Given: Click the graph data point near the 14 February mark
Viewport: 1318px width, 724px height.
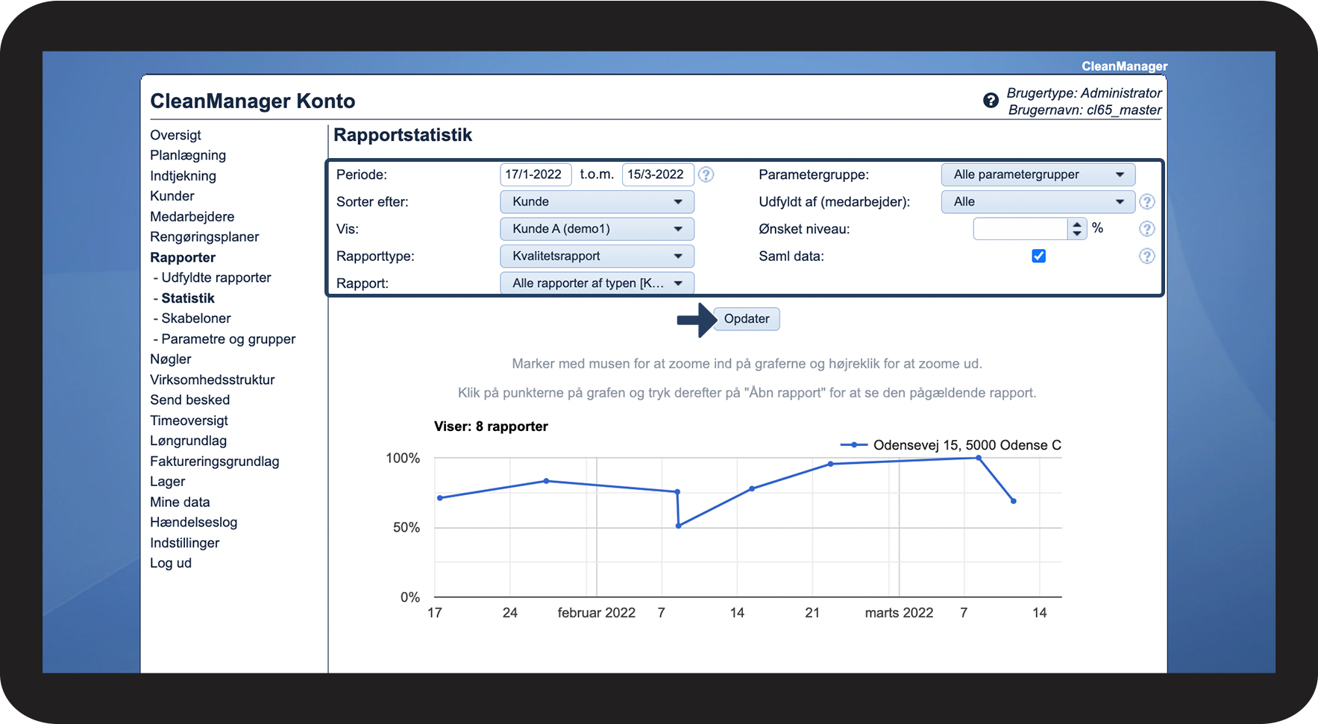Looking at the screenshot, I should [x=752, y=489].
